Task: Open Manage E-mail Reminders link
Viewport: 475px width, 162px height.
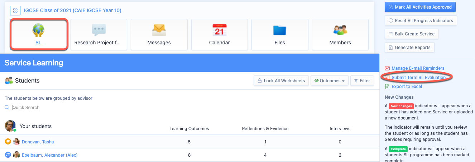Action: [x=418, y=68]
